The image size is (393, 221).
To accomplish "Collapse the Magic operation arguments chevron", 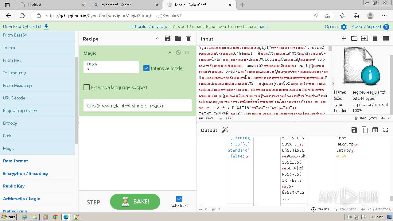I will pos(169,52).
